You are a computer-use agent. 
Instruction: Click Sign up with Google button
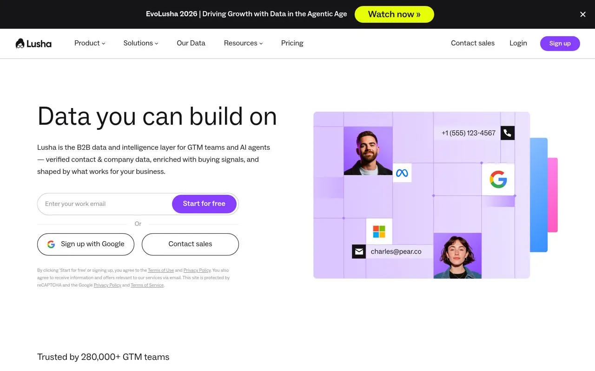pyautogui.click(x=86, y=244)
